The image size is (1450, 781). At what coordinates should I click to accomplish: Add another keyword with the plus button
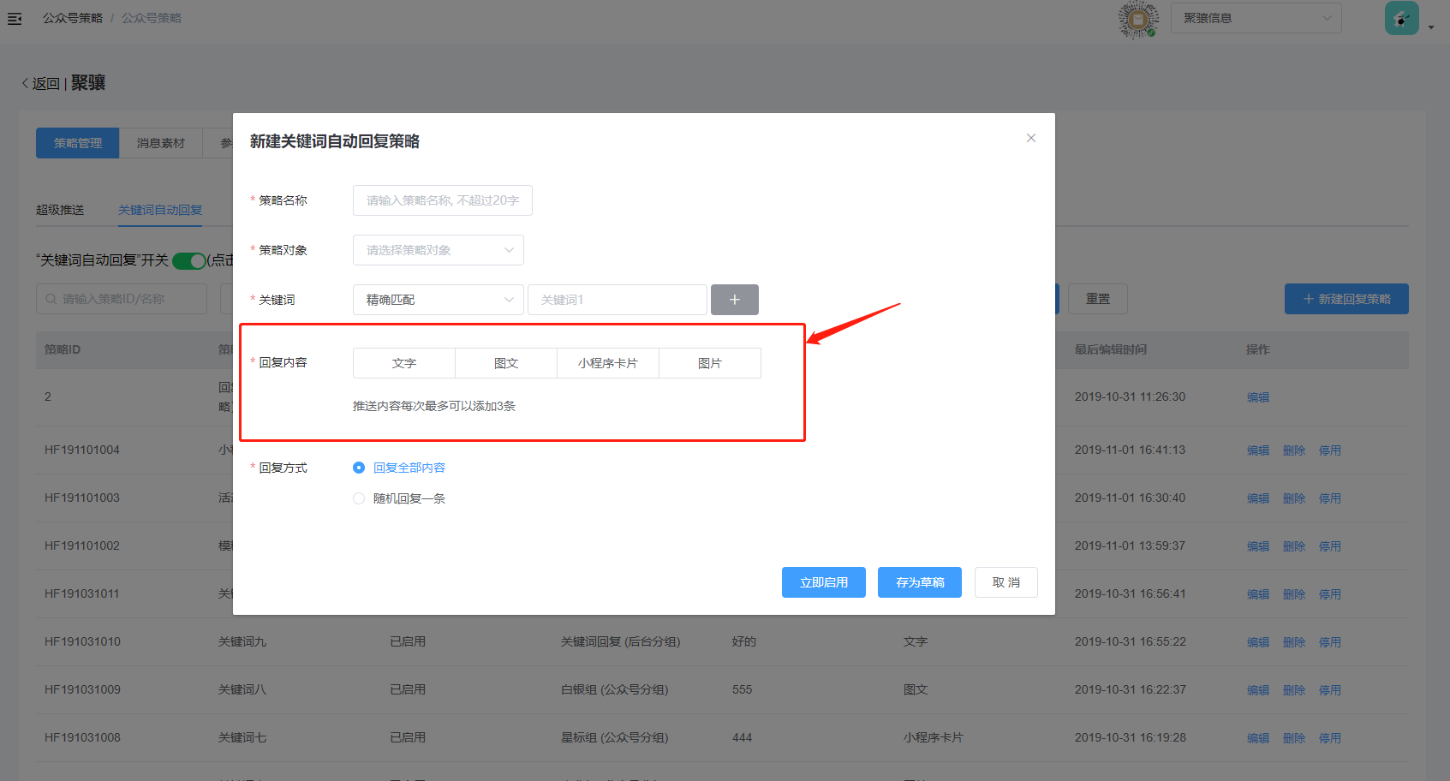tap(734, 300)
